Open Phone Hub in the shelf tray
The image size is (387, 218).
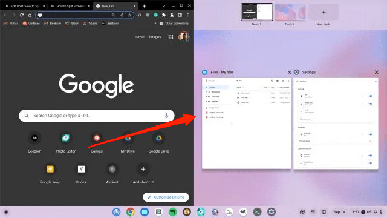point(324,212)
